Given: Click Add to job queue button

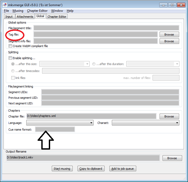Looking at the screenshot, I should point(123,169).
